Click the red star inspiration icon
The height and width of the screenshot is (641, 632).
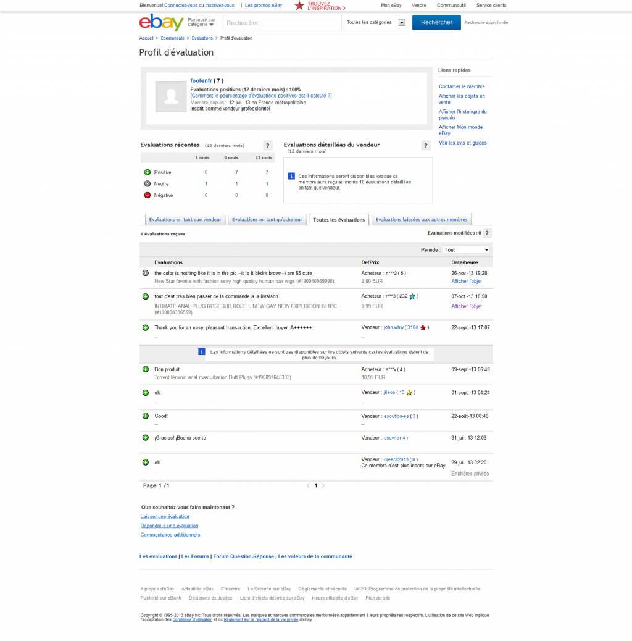299,6
